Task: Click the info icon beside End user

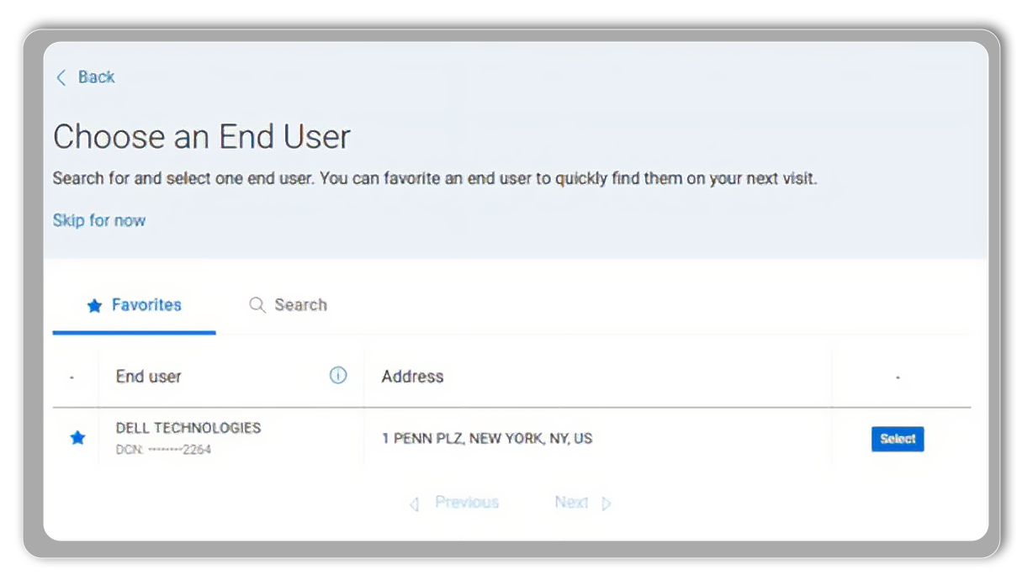Action: [338, 376]
